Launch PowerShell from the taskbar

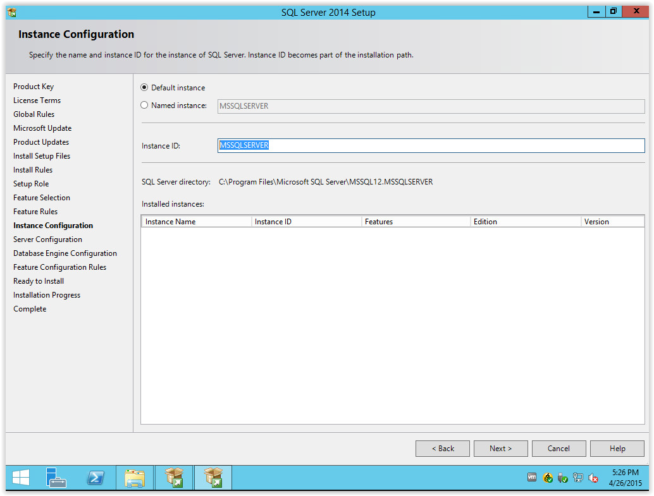pos(96,477)
